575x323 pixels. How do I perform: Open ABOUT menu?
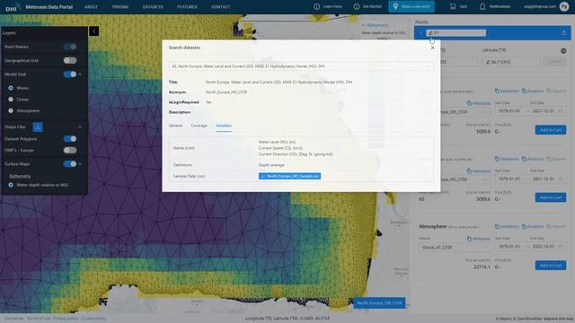tap(91, 7)
